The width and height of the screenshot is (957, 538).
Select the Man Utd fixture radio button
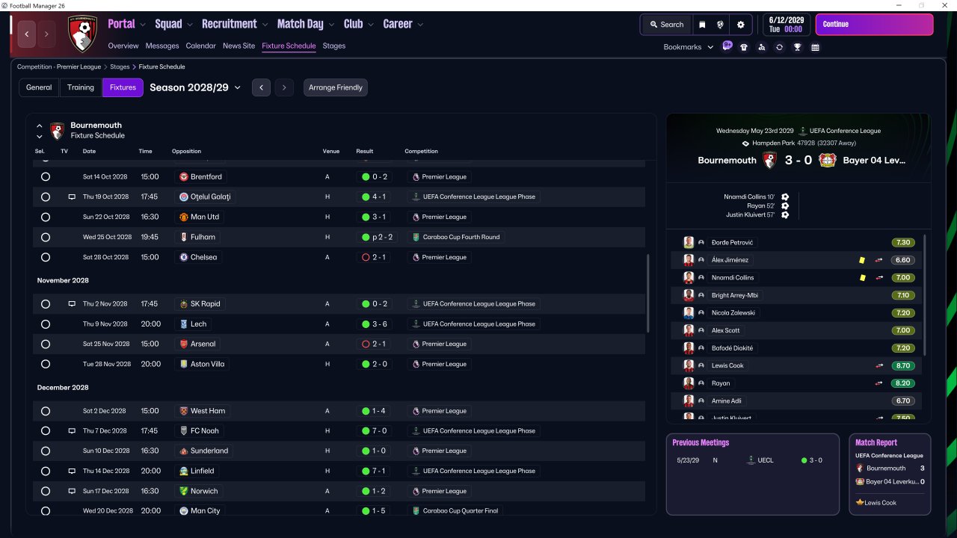coord(46,217)
